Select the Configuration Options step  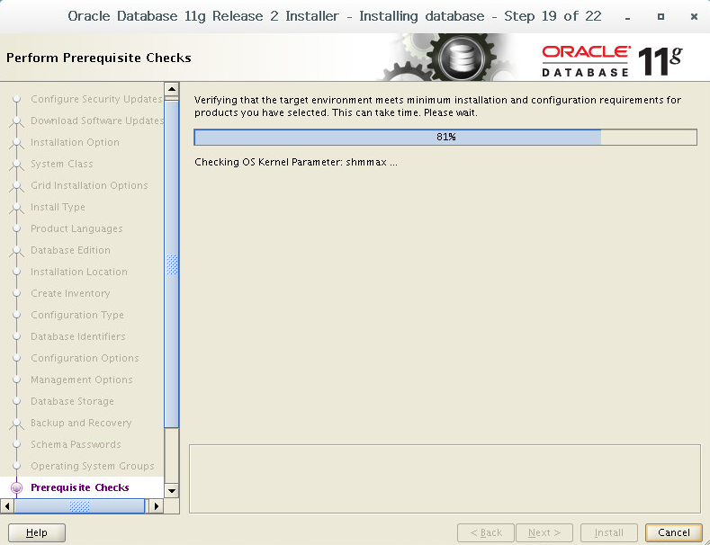pyautogui.click(x=85, y=358)
